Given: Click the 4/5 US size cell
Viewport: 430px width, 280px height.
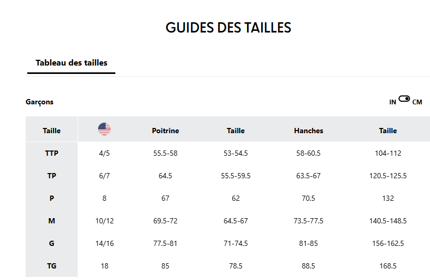Looking at the screenshot, I should [x=104, y=153].
